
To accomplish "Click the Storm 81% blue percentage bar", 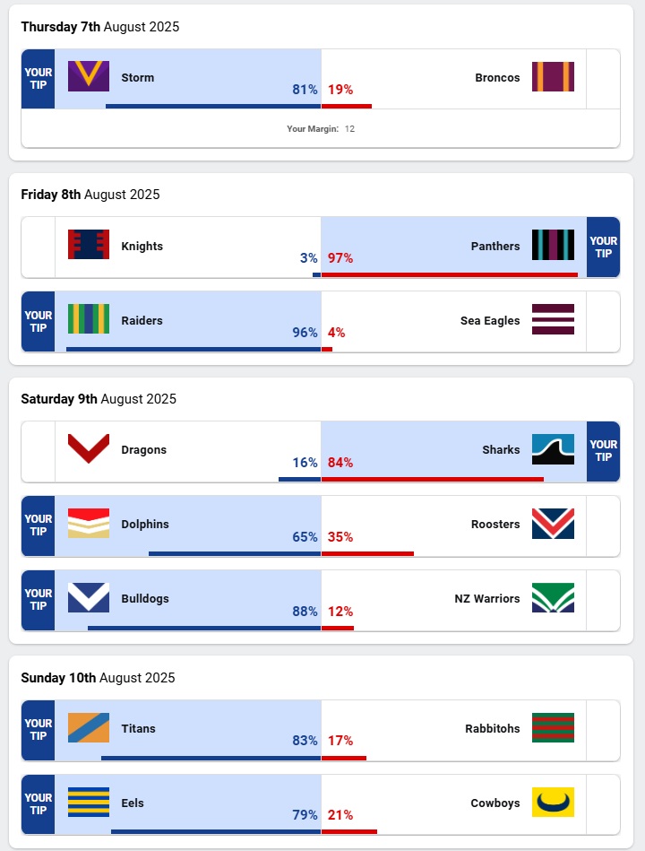I will pyautogui.click(x=213, y=106).
